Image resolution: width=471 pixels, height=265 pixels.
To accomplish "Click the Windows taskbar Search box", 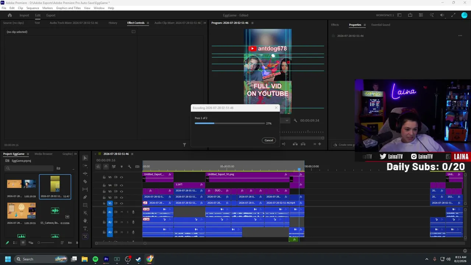I will (x=41, y=259).
